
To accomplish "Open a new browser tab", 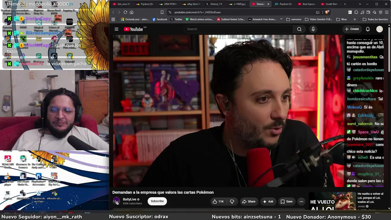I will click(x=345, y=4).
